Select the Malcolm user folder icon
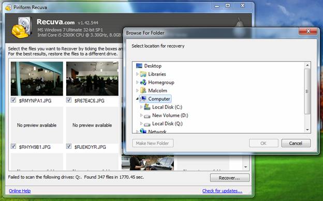 coord(143,90)
